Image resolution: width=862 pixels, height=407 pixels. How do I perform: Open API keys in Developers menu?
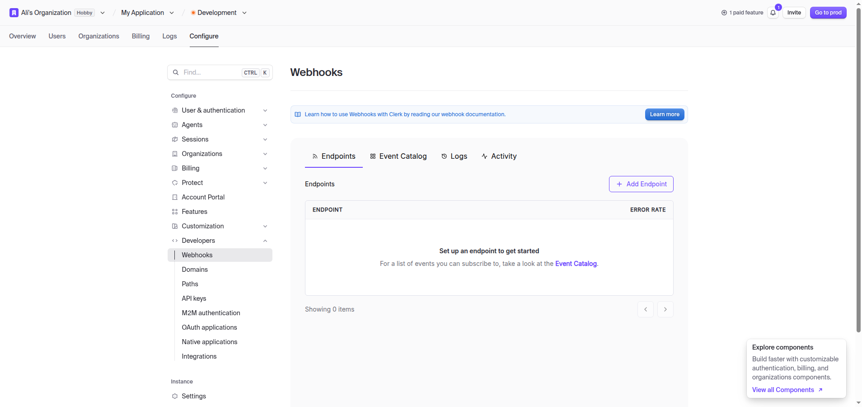194,298
